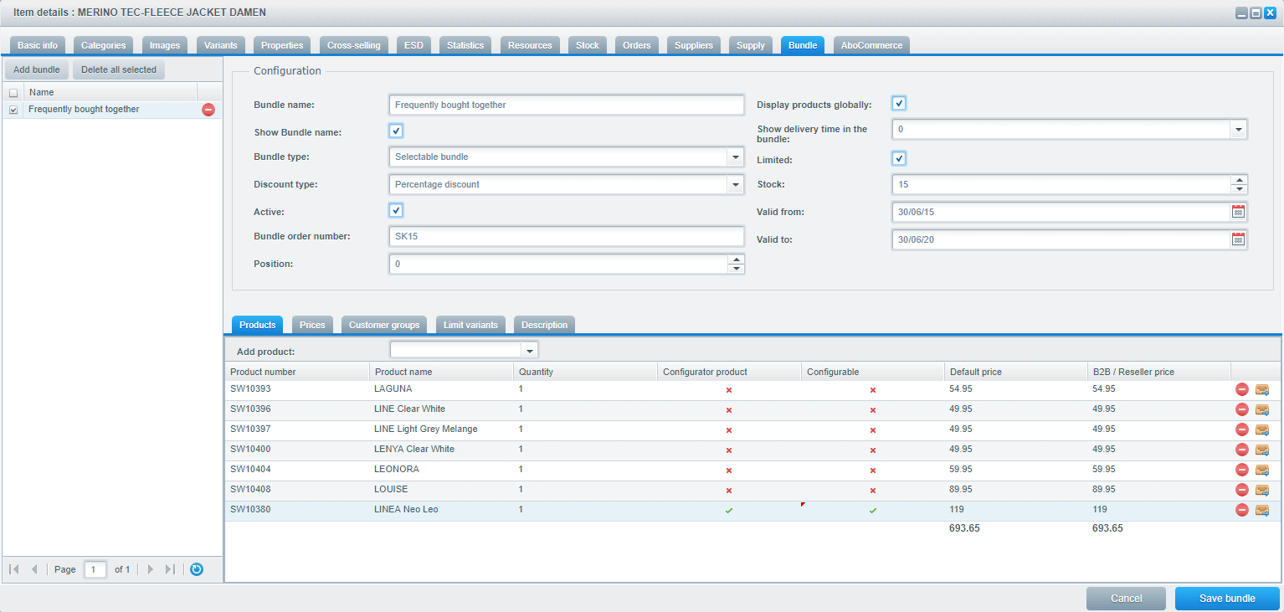Decrease Stock value with down arrow
Screen dimensions: 1284x612
(1239, 189)
